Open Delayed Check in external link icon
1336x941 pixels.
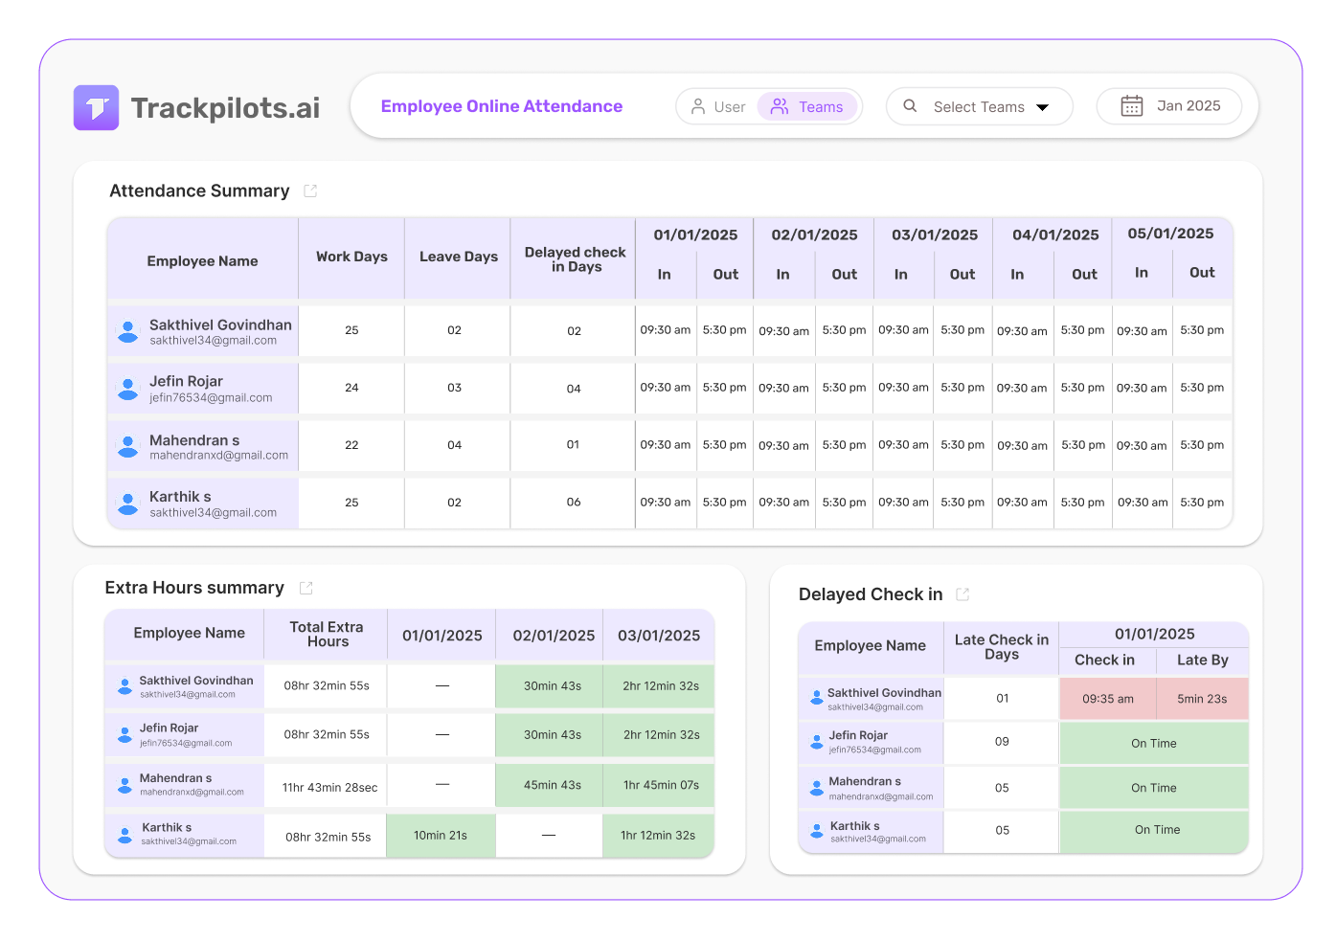click(x=962, y=594)
